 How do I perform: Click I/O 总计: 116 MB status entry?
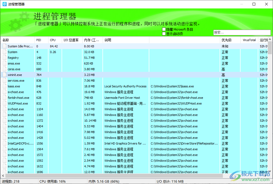coord(170,182)
